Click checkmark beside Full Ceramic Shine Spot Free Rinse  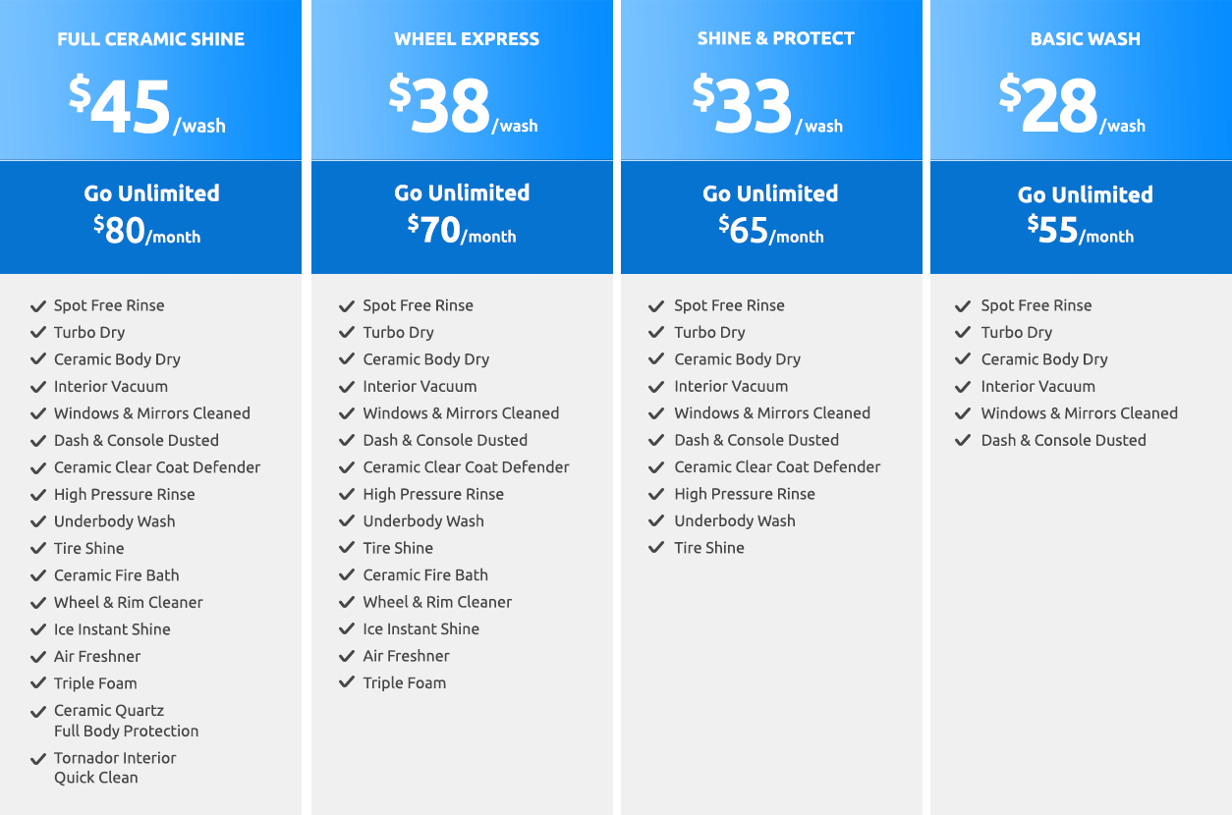[38, 305]
